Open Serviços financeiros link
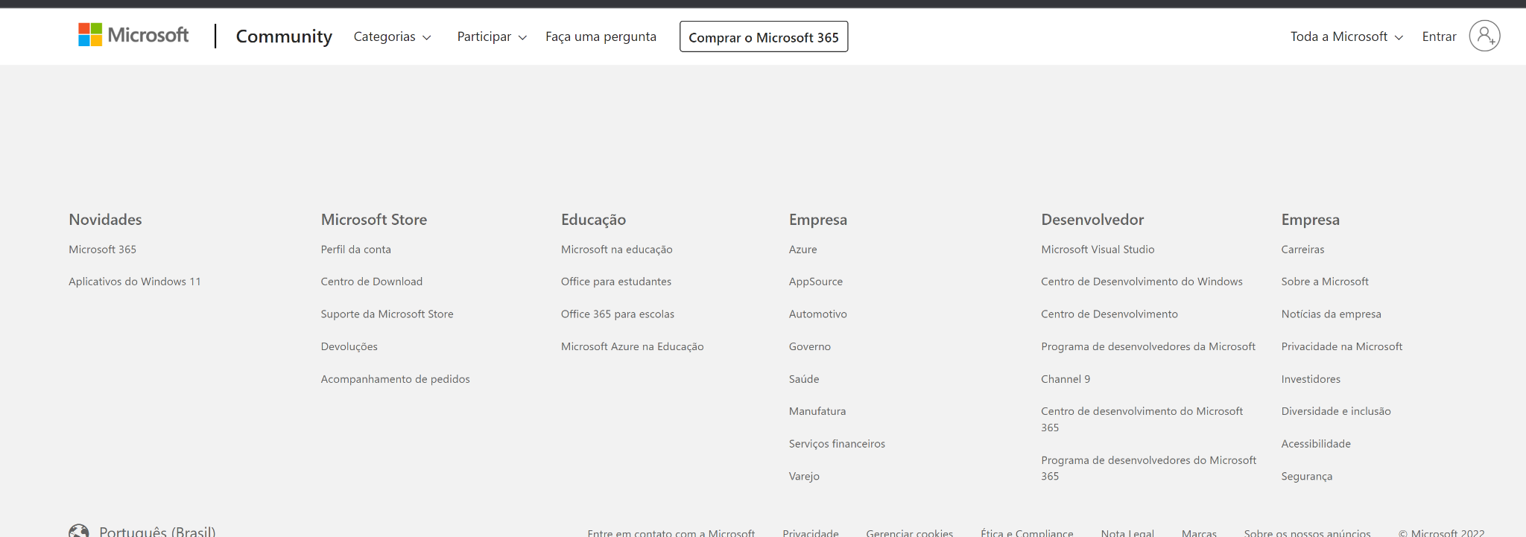 point(838,444)
